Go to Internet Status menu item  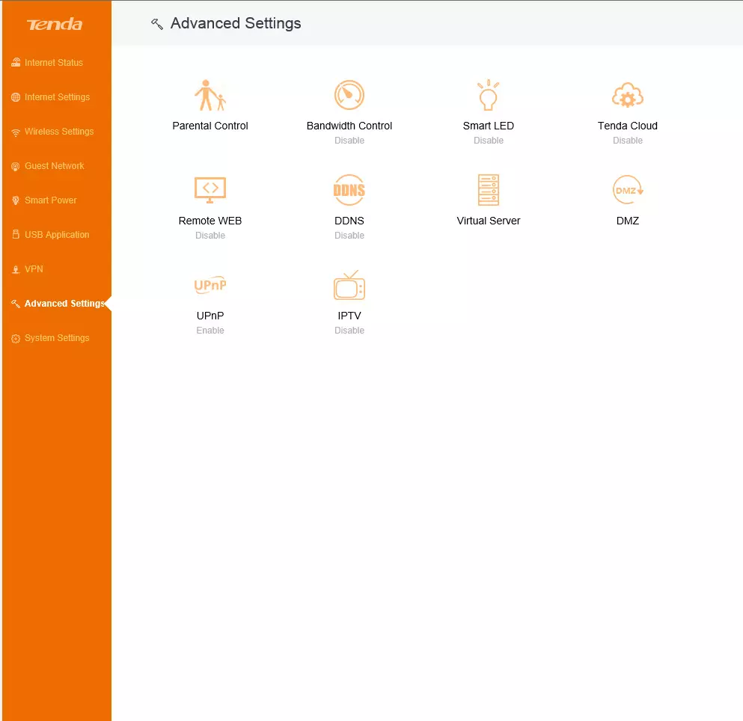[54, 63]
